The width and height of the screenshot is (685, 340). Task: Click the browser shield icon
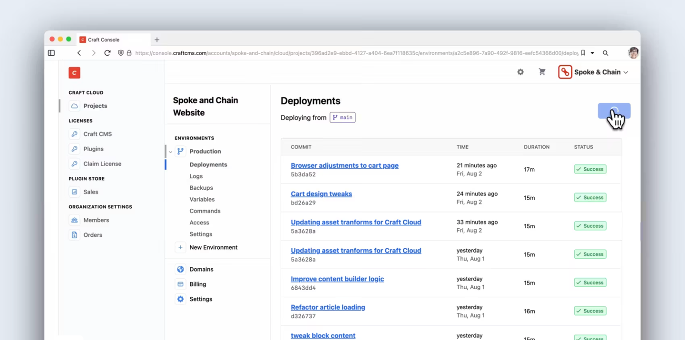121,53
